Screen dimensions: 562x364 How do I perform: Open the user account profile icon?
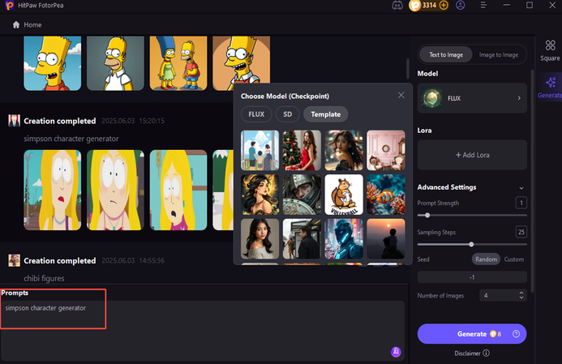(x=460, y=6)
